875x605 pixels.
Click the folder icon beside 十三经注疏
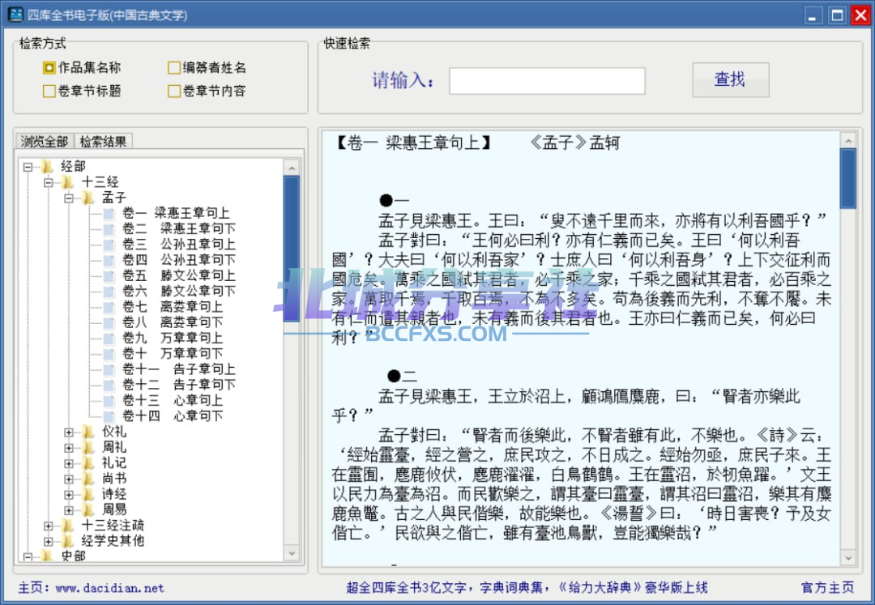[x=68, y=526]
